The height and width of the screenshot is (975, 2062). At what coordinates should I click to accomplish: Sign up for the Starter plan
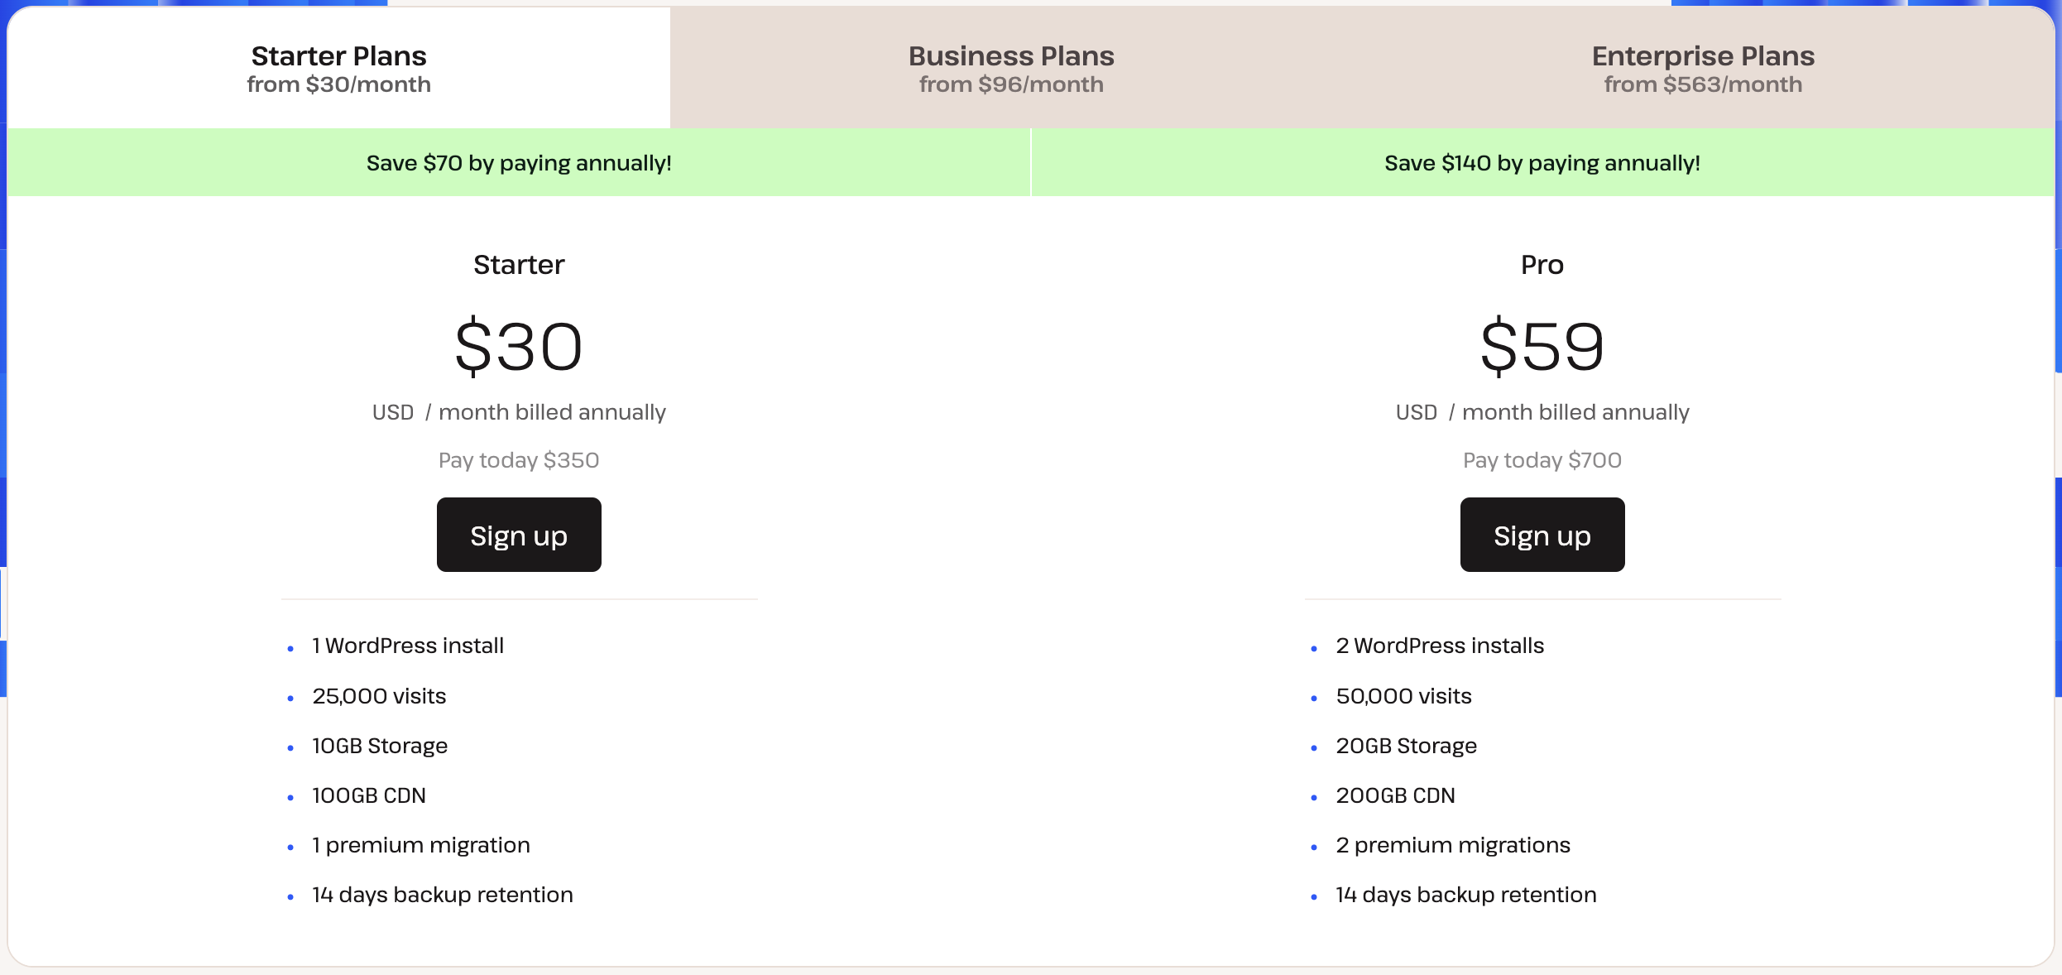[519, 536]
